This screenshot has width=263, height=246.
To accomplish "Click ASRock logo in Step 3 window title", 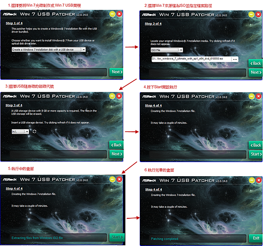I will point(10,96).
